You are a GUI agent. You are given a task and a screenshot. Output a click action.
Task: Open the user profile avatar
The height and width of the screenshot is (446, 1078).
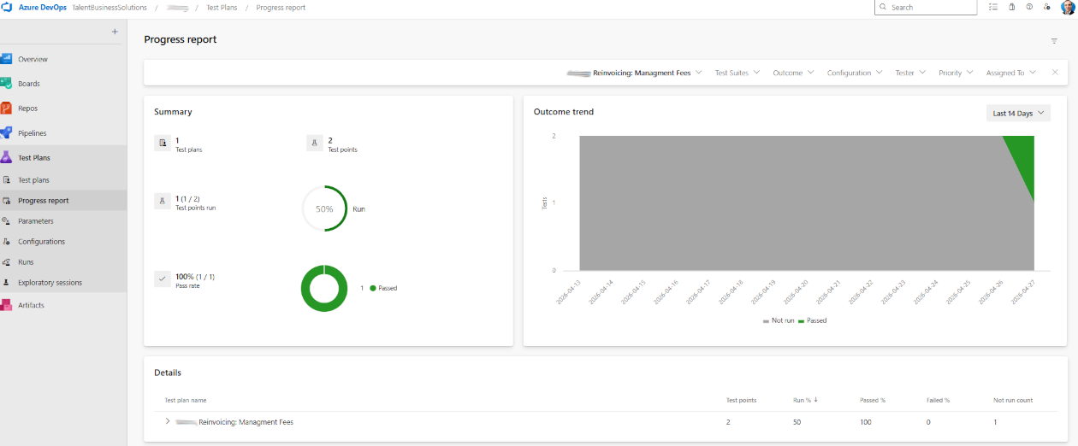(1068, 8)
